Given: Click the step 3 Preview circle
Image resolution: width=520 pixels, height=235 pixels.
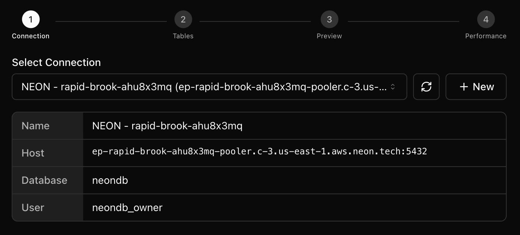Looking at the screenshot, I should [329, 19].
